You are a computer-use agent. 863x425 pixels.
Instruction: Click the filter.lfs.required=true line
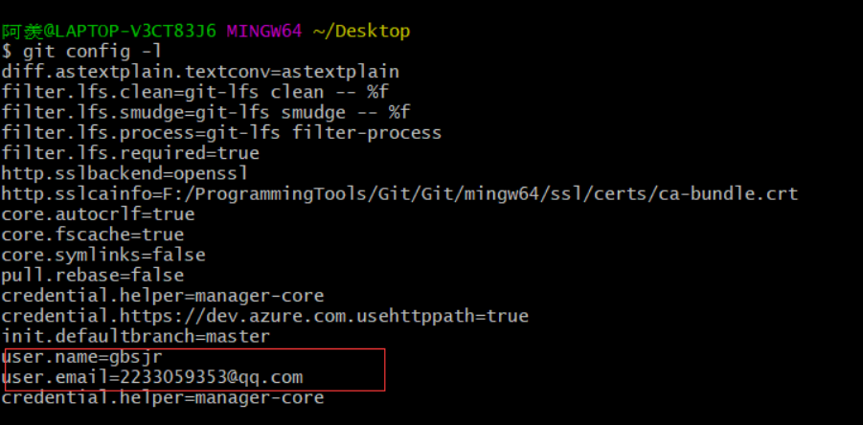tap(130, 153)
